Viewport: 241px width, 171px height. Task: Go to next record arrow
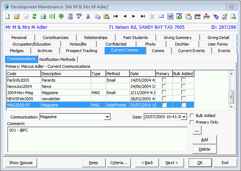coord(133,16)
